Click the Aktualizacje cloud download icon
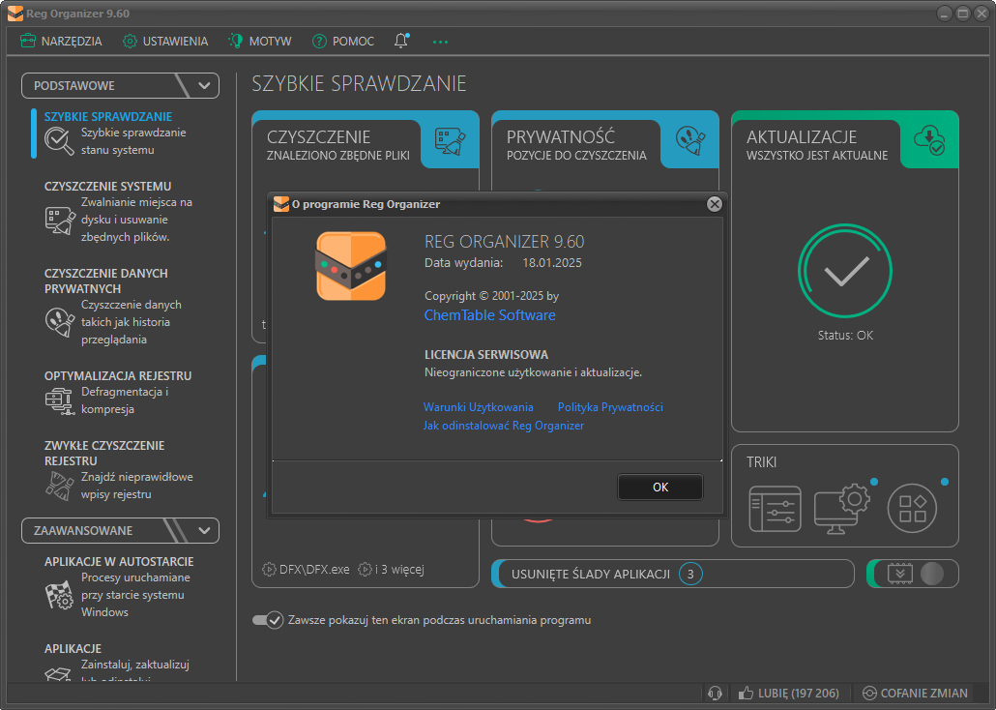996x710 pixels. point(928,140)
